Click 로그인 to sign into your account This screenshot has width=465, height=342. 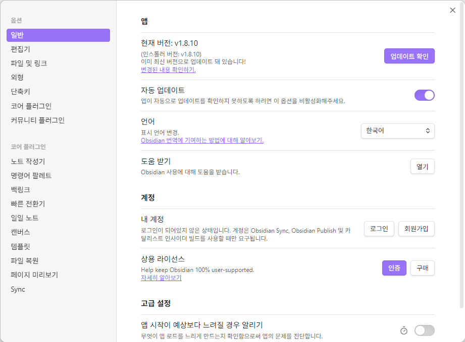click(379, 228)
